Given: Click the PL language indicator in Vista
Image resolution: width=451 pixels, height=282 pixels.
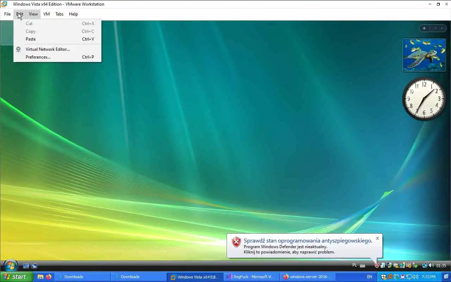Looking at the screenshot, I should click(x=355, y=265).
